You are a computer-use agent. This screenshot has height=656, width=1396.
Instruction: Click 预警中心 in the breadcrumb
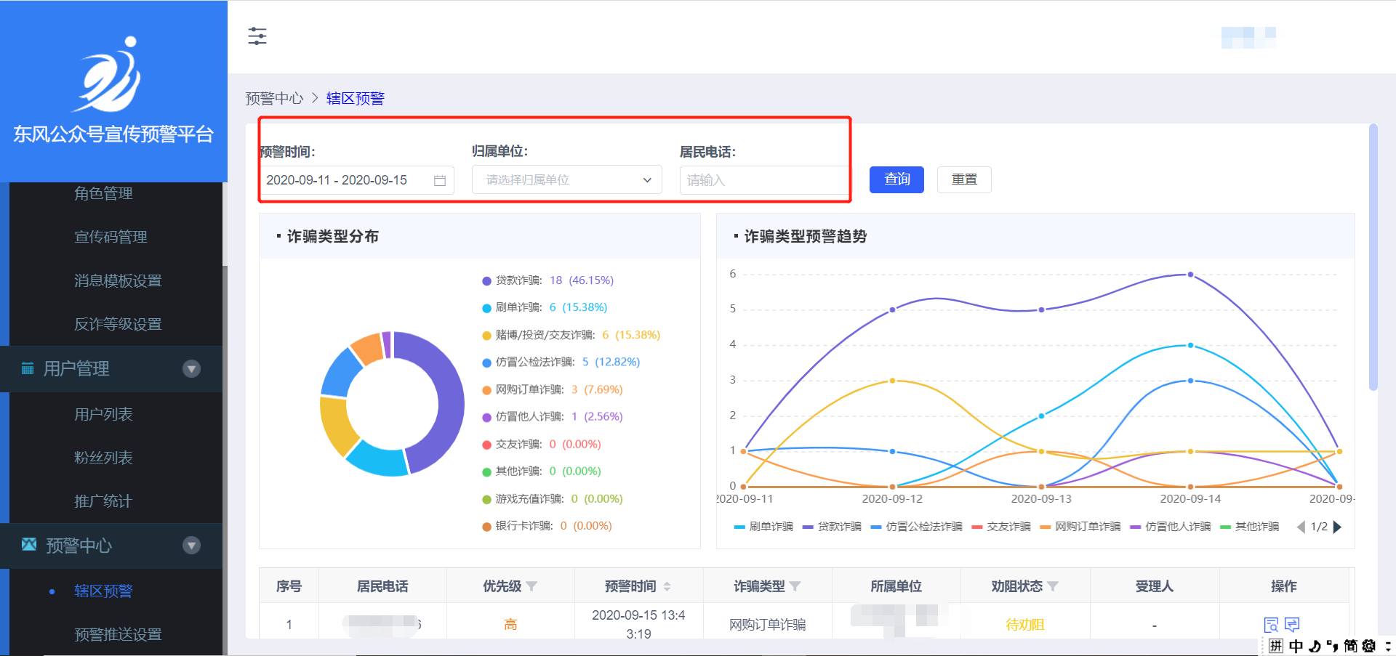coord(274,98)
